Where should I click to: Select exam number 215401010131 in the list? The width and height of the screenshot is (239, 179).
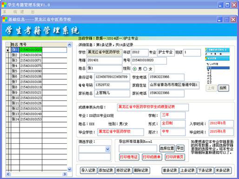(x=31, y=109)
